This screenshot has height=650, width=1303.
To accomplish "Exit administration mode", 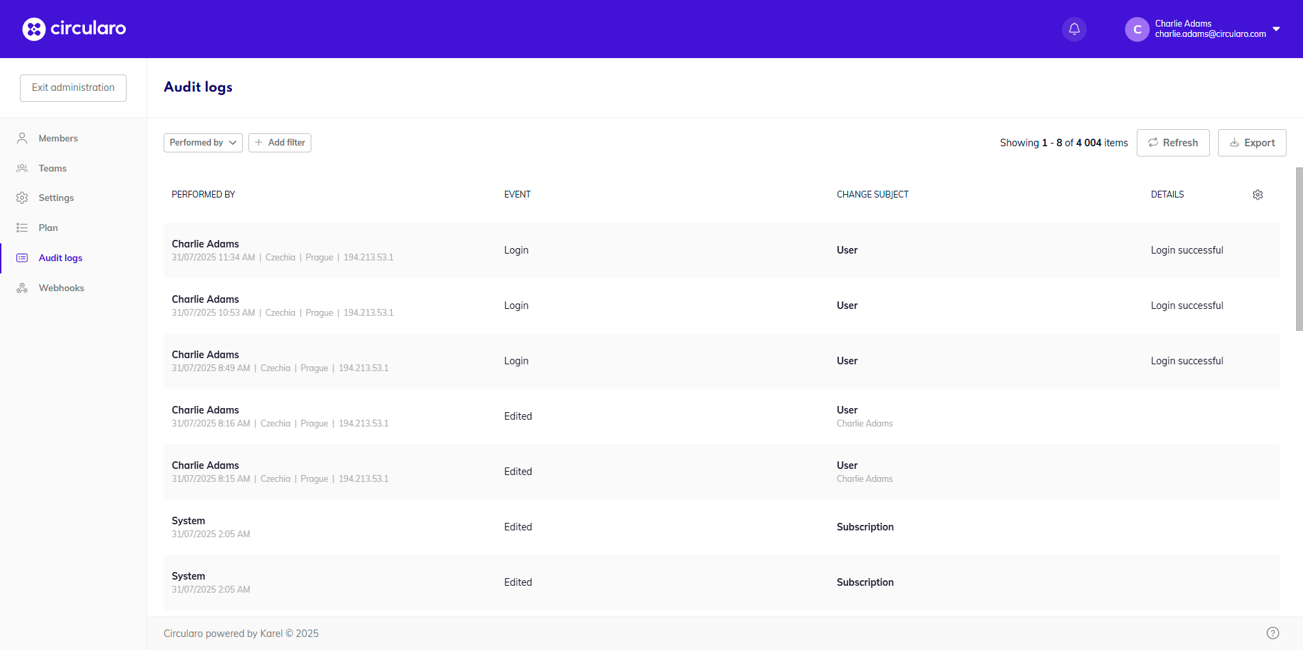I will [x=73, y=87].
